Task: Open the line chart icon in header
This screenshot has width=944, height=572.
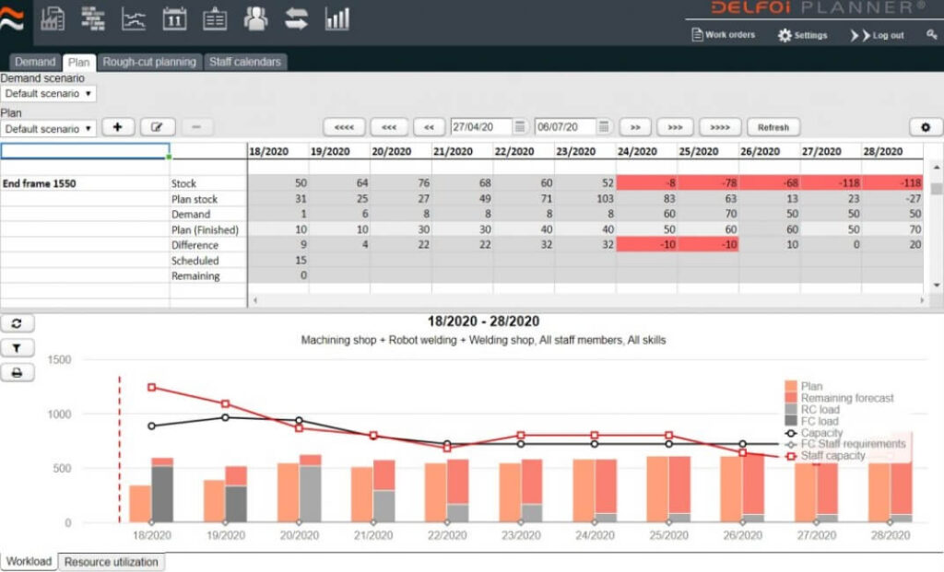Action: [x=134, y=18]
